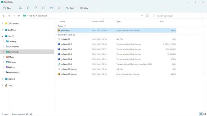Sort by the Name column header

(x=62, y=21)
